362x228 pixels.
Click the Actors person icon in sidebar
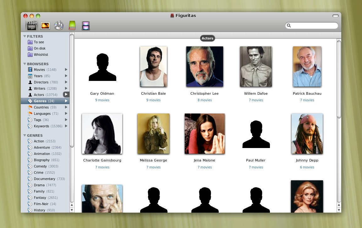tap(30, 95)
